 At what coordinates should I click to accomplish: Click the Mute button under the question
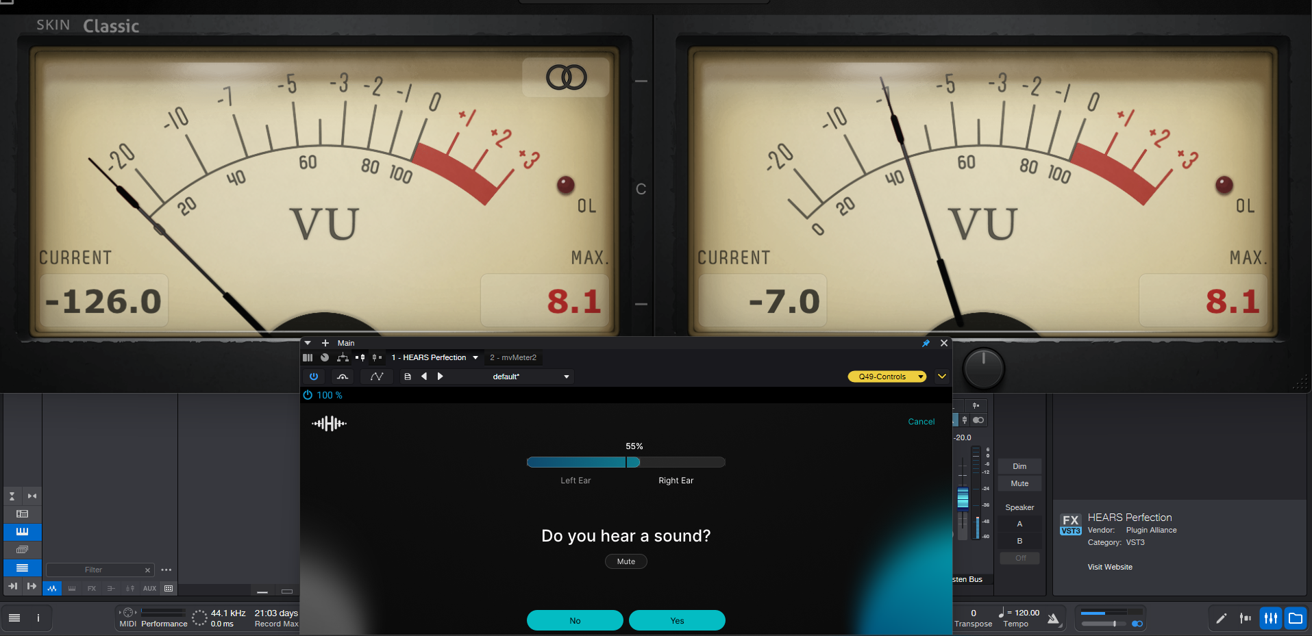(626, 561)
